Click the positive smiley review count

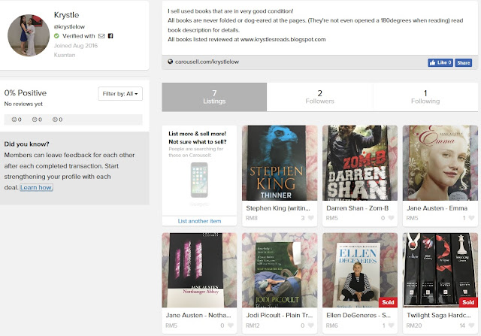(17, 120)
